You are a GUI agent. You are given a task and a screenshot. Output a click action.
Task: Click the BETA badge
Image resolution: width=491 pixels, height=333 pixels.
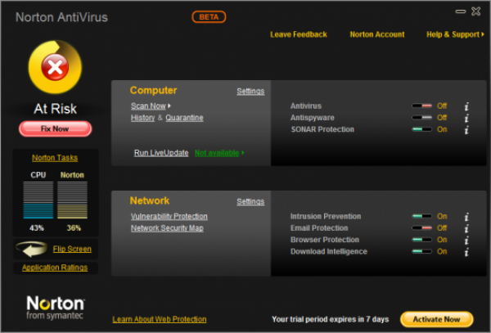pos(209,17)
